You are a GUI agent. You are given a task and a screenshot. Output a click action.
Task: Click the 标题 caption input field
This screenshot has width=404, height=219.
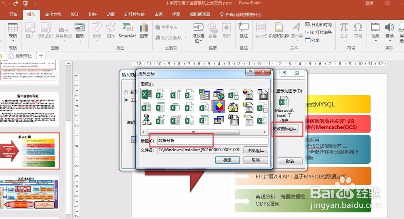[213, 141]
